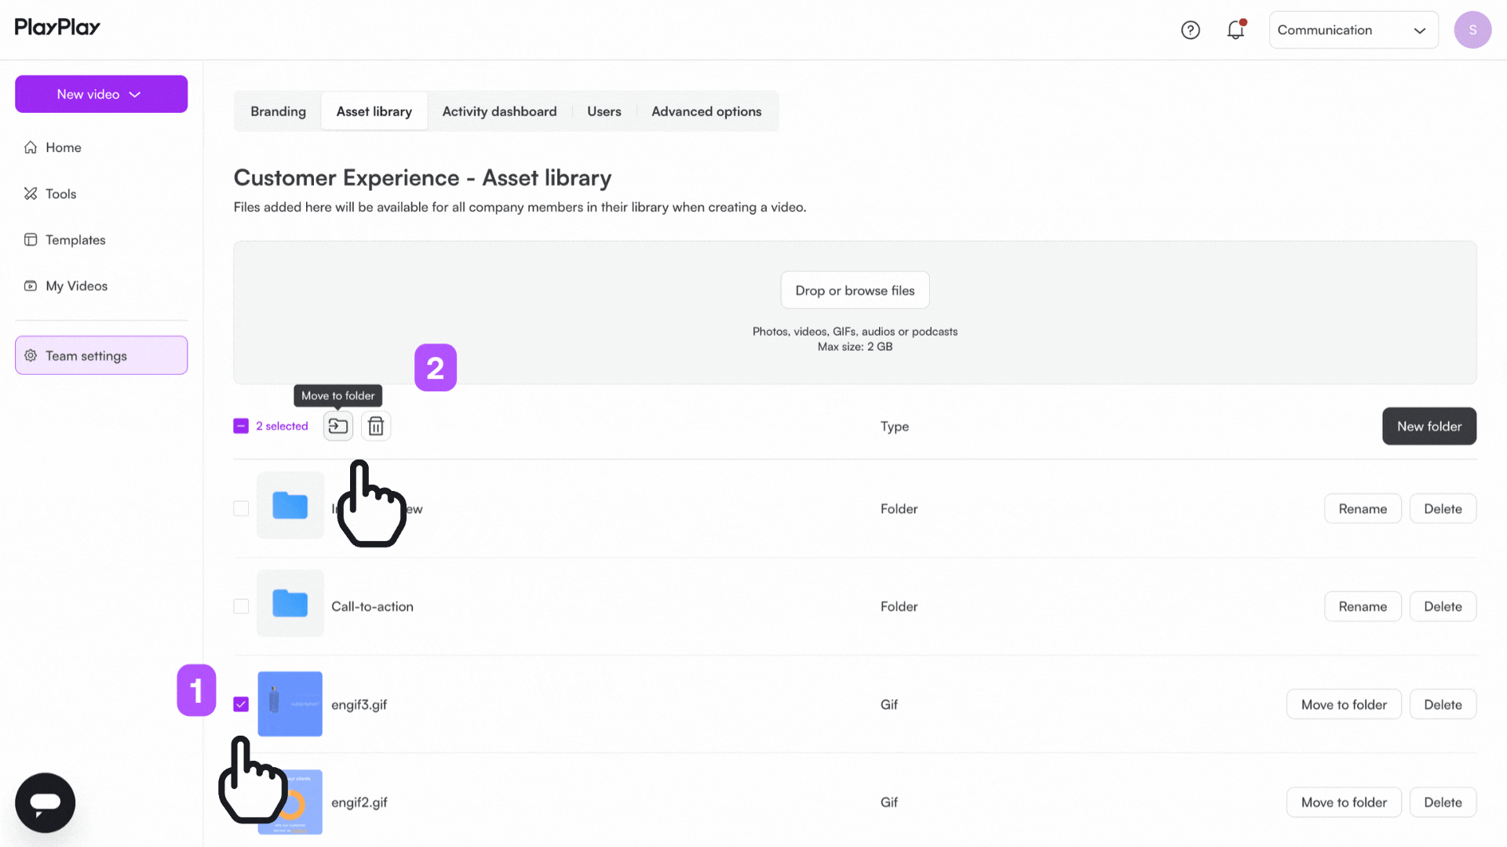The height and width of the screenshot is (847, 1507).
Task: Expand the New video dropdown button
Action: 101,94
